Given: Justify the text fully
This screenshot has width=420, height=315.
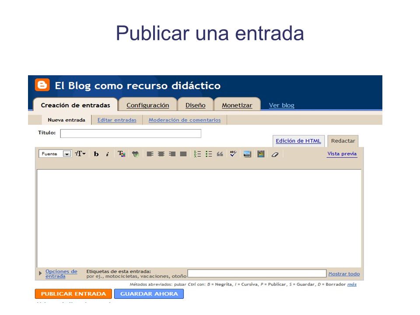Looking at the screenshot, I should pyautogui.click(x=183, y=154).
